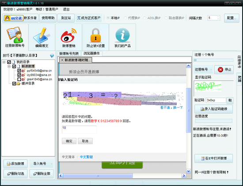Image resolution: width=243 pixels, height=186 pixels.
Task: Click the folder icon of 缓冲目录
Action: pos(19,83)
